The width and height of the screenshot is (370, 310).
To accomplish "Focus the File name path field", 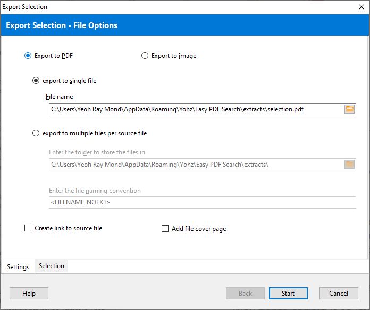I will click(x=195, y=109).
